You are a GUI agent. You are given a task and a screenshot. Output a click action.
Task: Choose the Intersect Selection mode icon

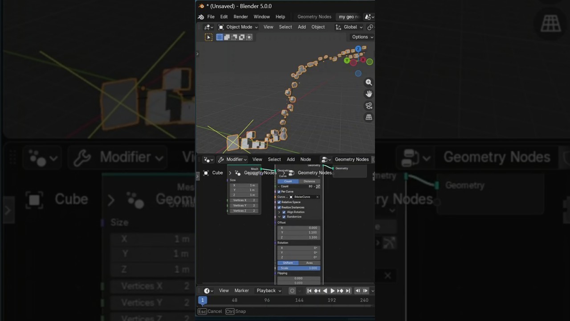[x=249, y=37]
